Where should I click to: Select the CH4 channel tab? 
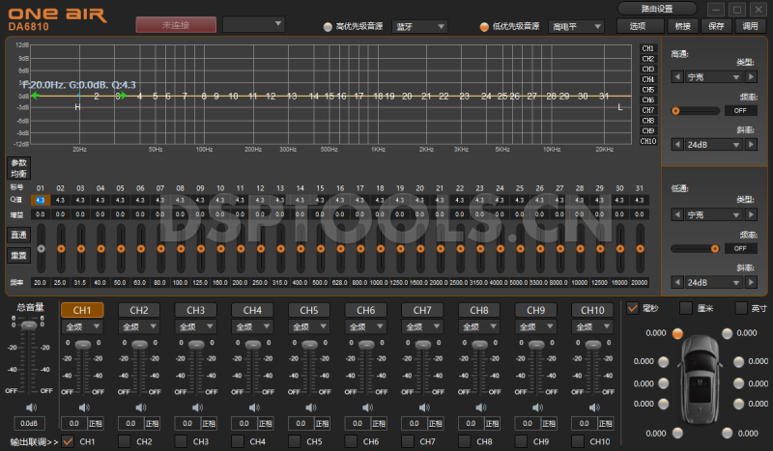click(252, 310)
